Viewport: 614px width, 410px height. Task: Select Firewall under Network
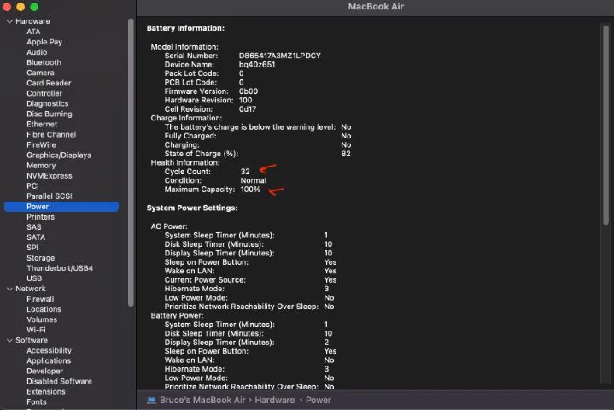(x=40, y=299)
